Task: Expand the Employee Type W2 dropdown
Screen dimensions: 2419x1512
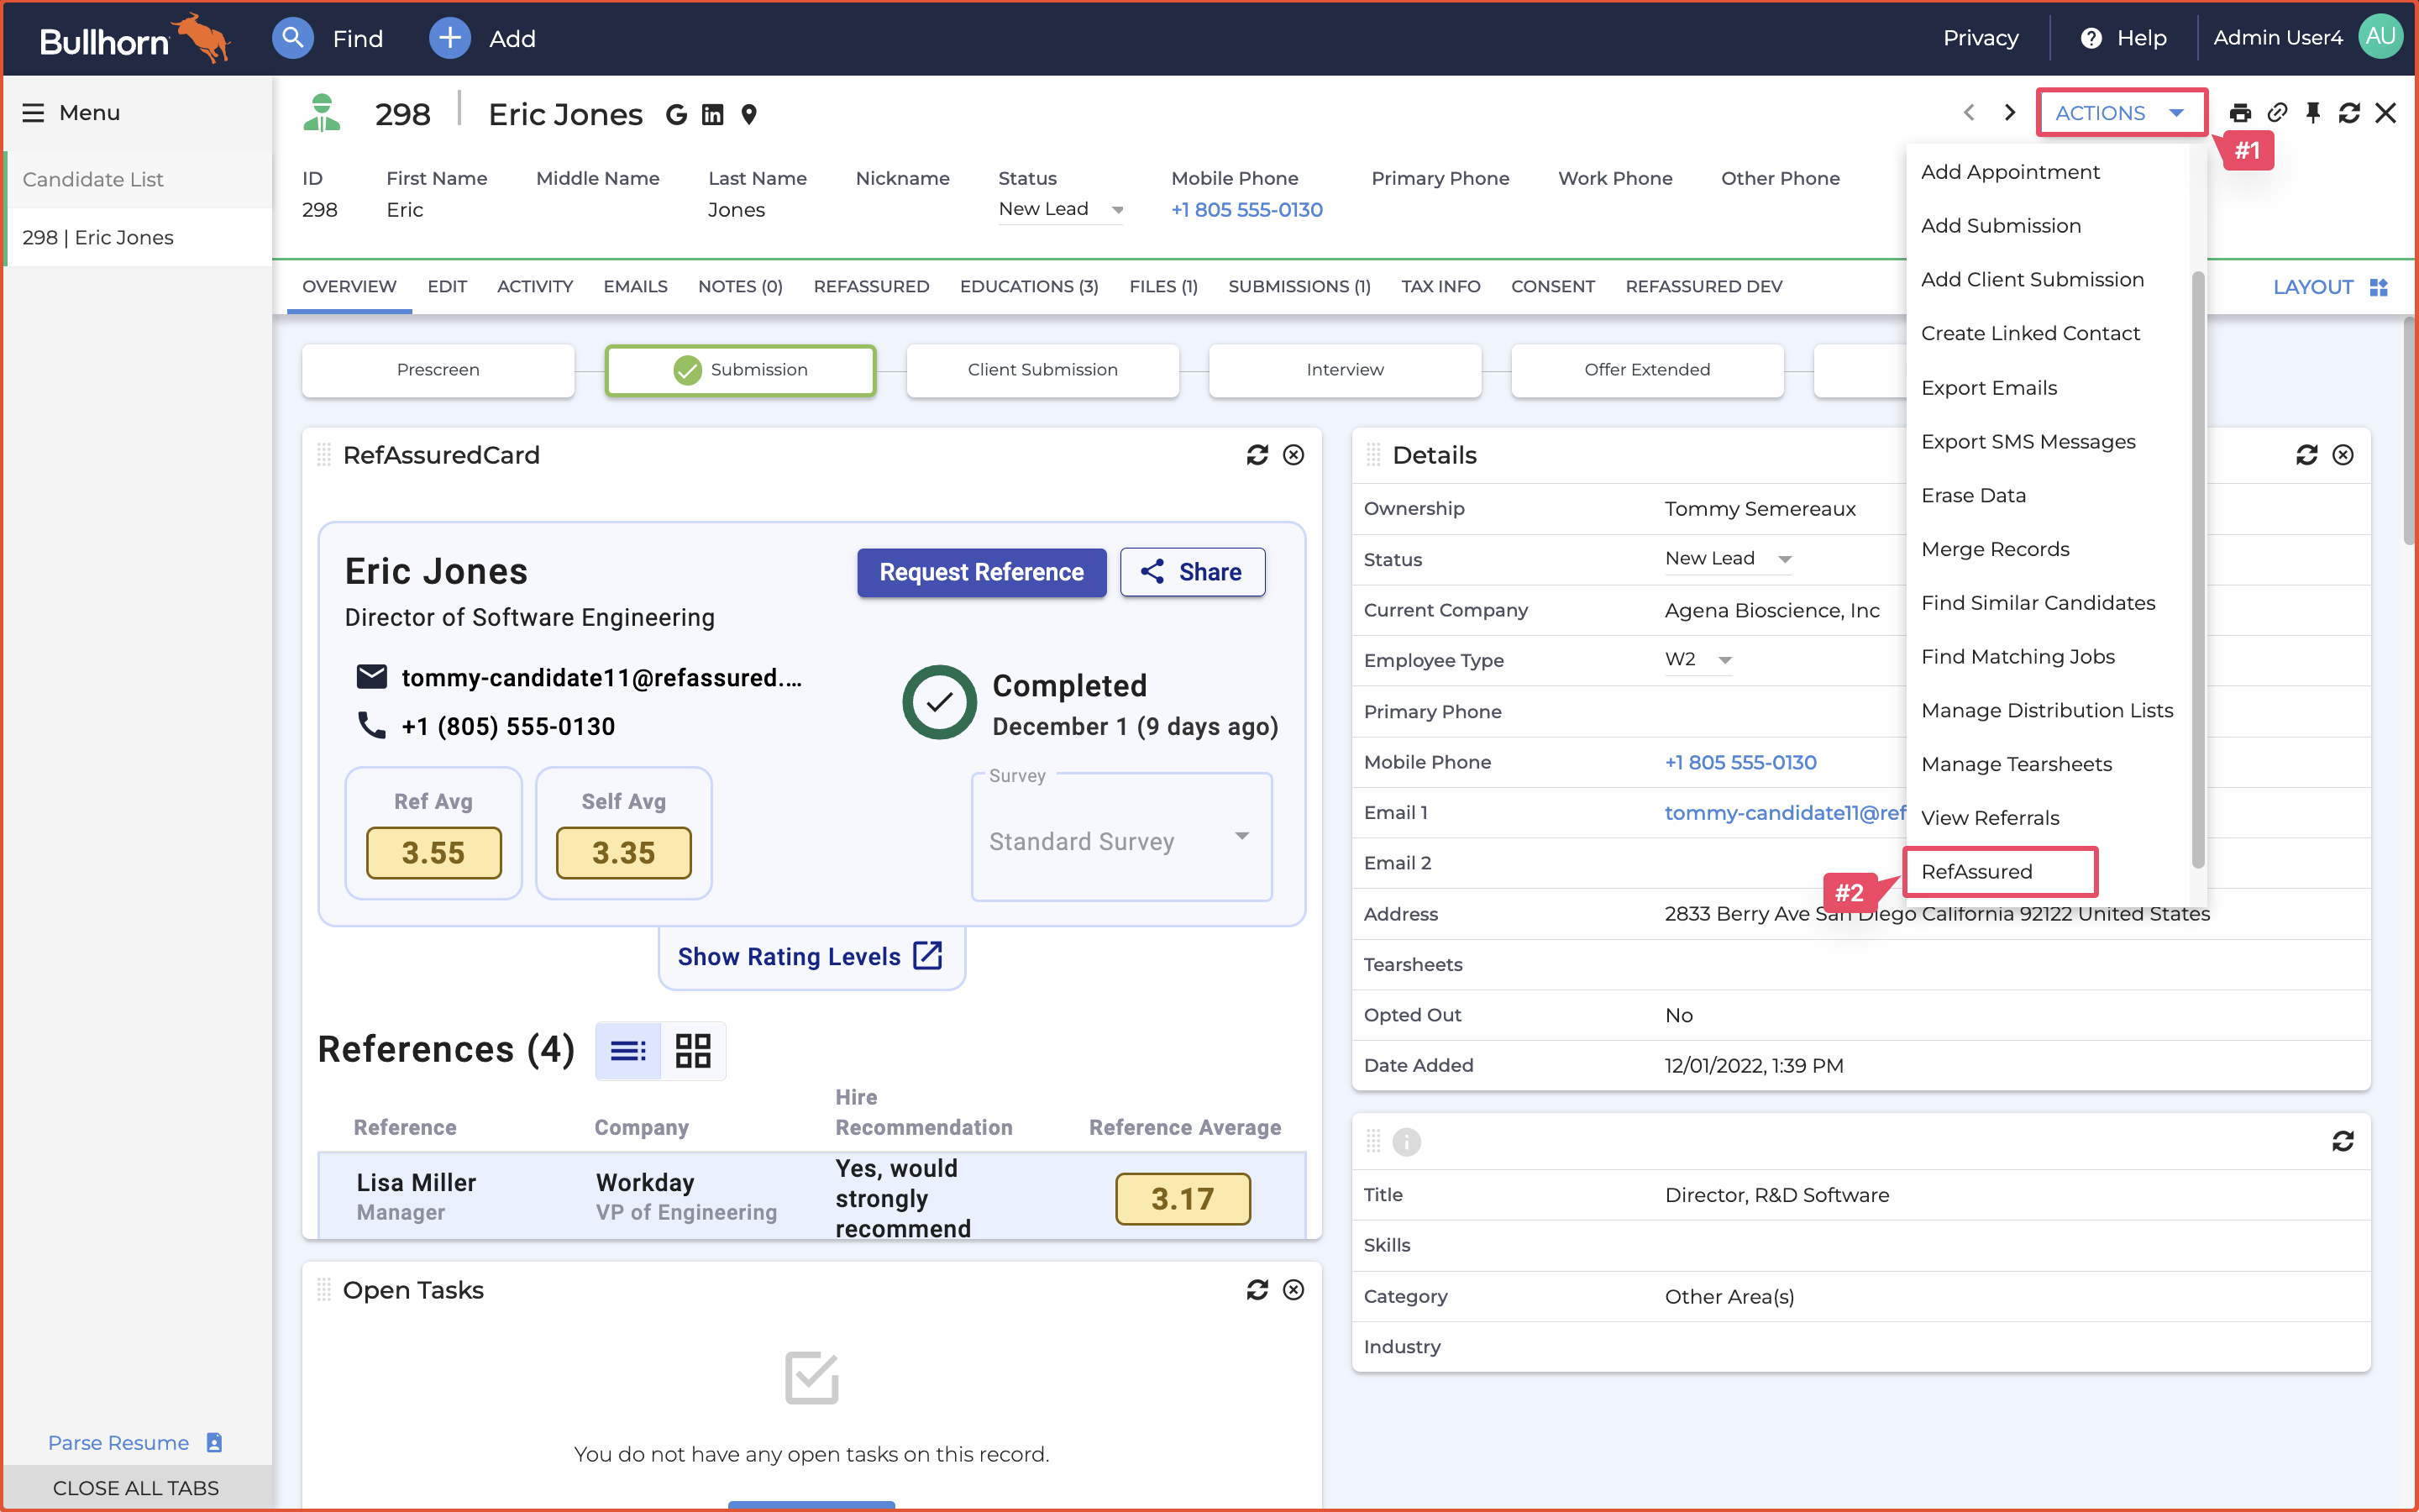Action: [x=1726, y=660]
